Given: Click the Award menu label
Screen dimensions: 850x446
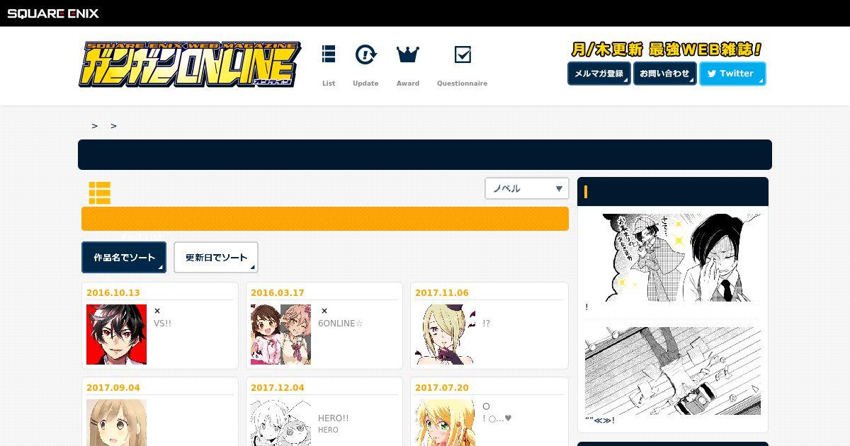Looking at the screenshot, I should point(408,84).
